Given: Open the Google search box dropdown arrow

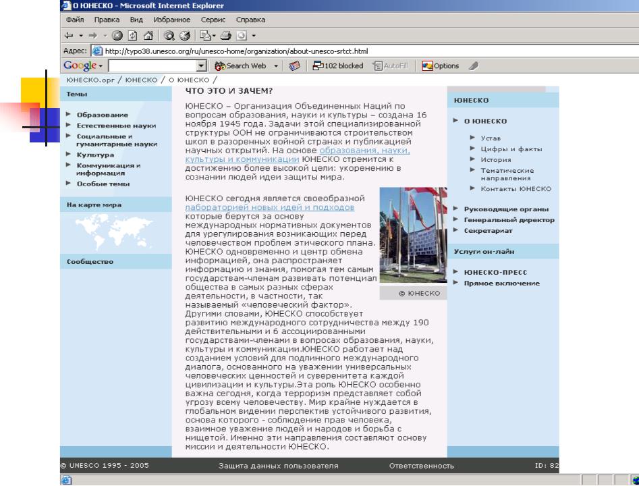Looking at the screenshot, I should pos(201,65).
